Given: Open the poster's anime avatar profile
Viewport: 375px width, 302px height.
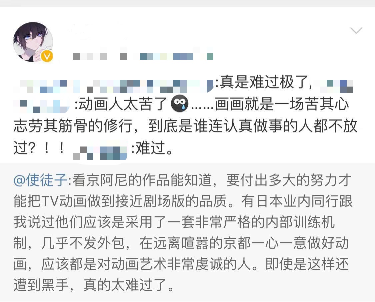Looking at the screenshot, I should point(33,42).
